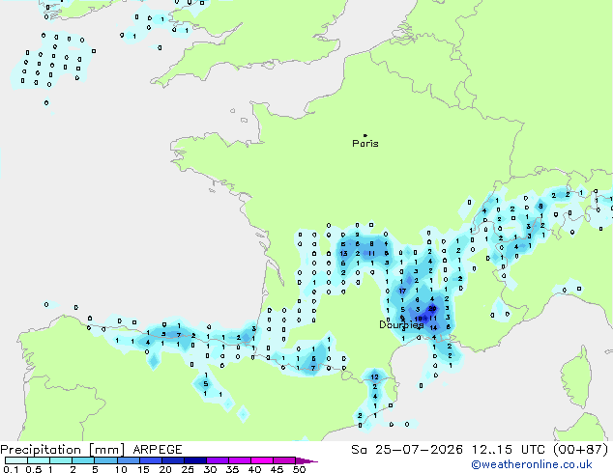Viewport: 613px width, 473px height.
Task: Select the 30–35 mm purple legend swatch
Action: point(217,460)
